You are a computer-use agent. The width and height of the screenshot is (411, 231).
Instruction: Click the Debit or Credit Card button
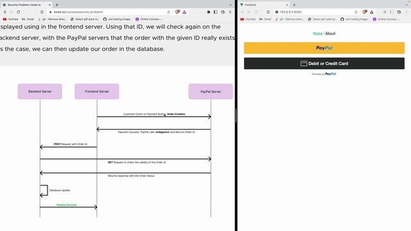(x=324, y=64)
